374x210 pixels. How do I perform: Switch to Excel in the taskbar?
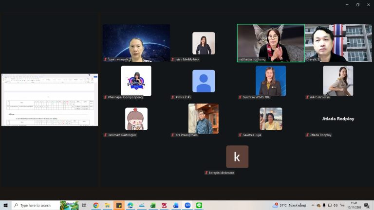coord(153,206)
